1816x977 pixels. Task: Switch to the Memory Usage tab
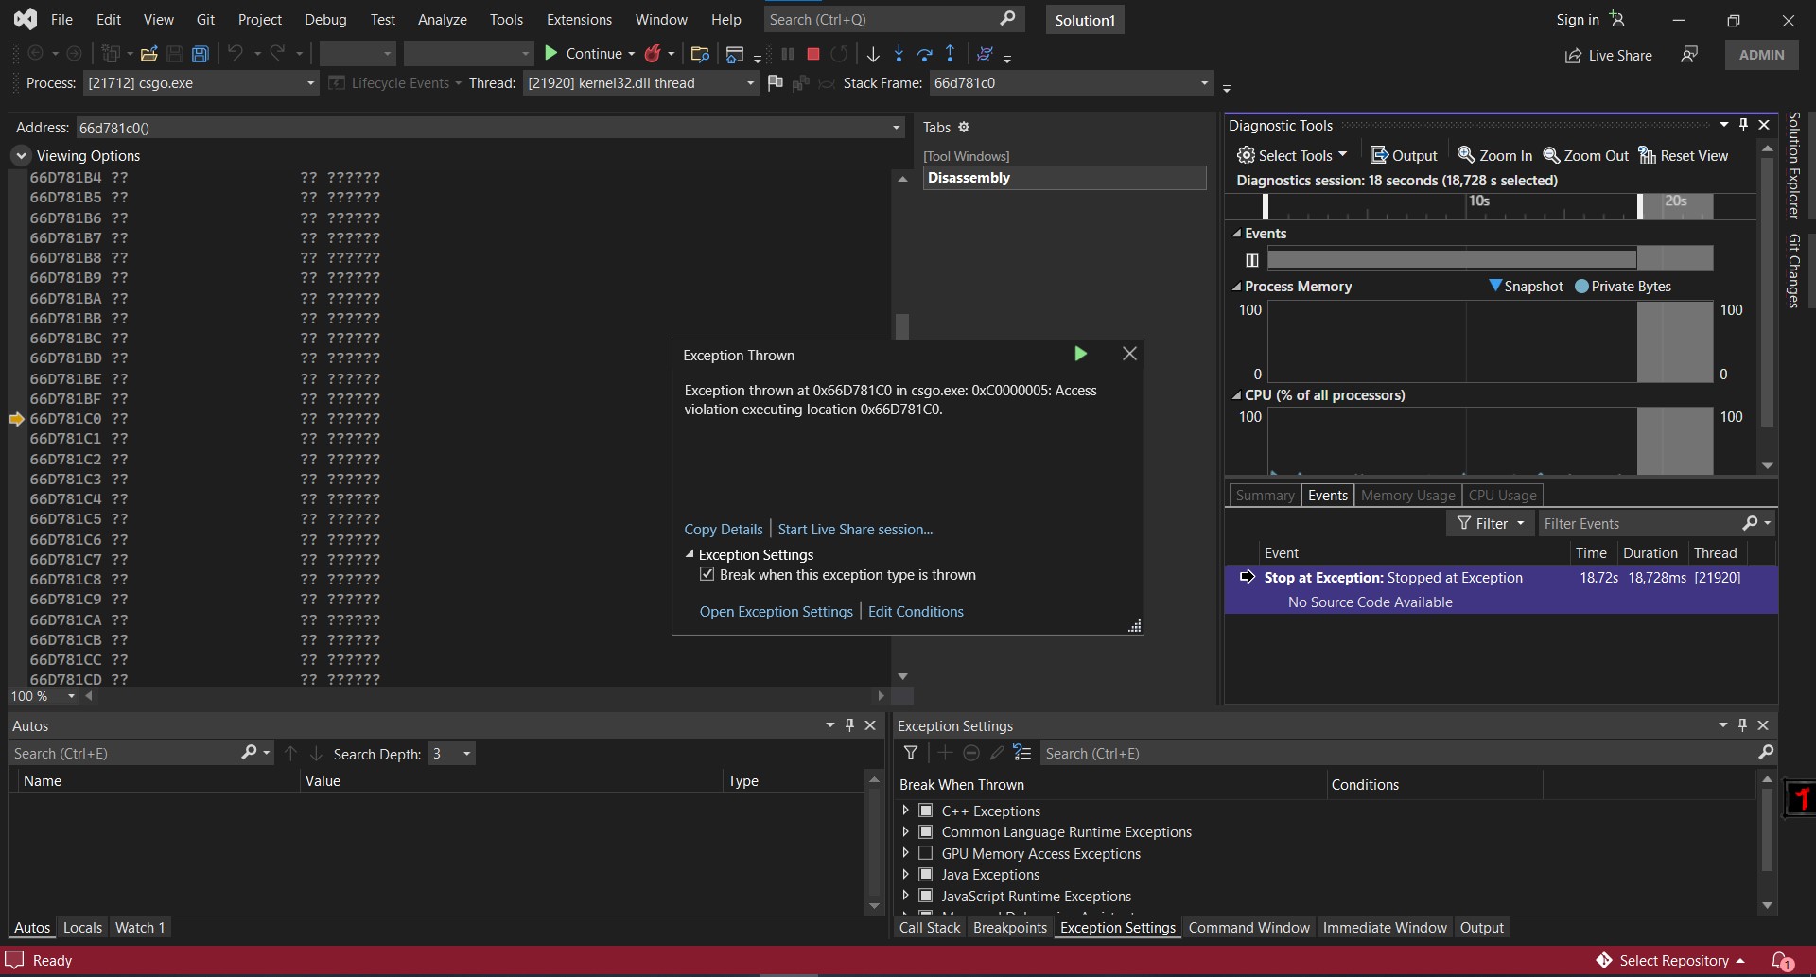(x=1407, y=495)
